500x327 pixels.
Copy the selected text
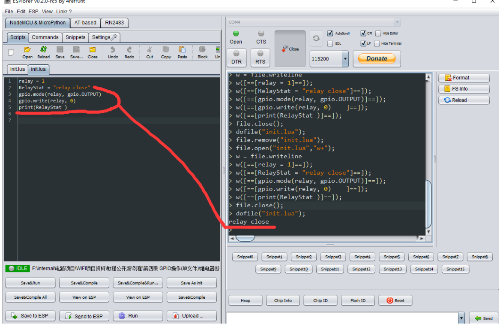click(x=166, y=52)
